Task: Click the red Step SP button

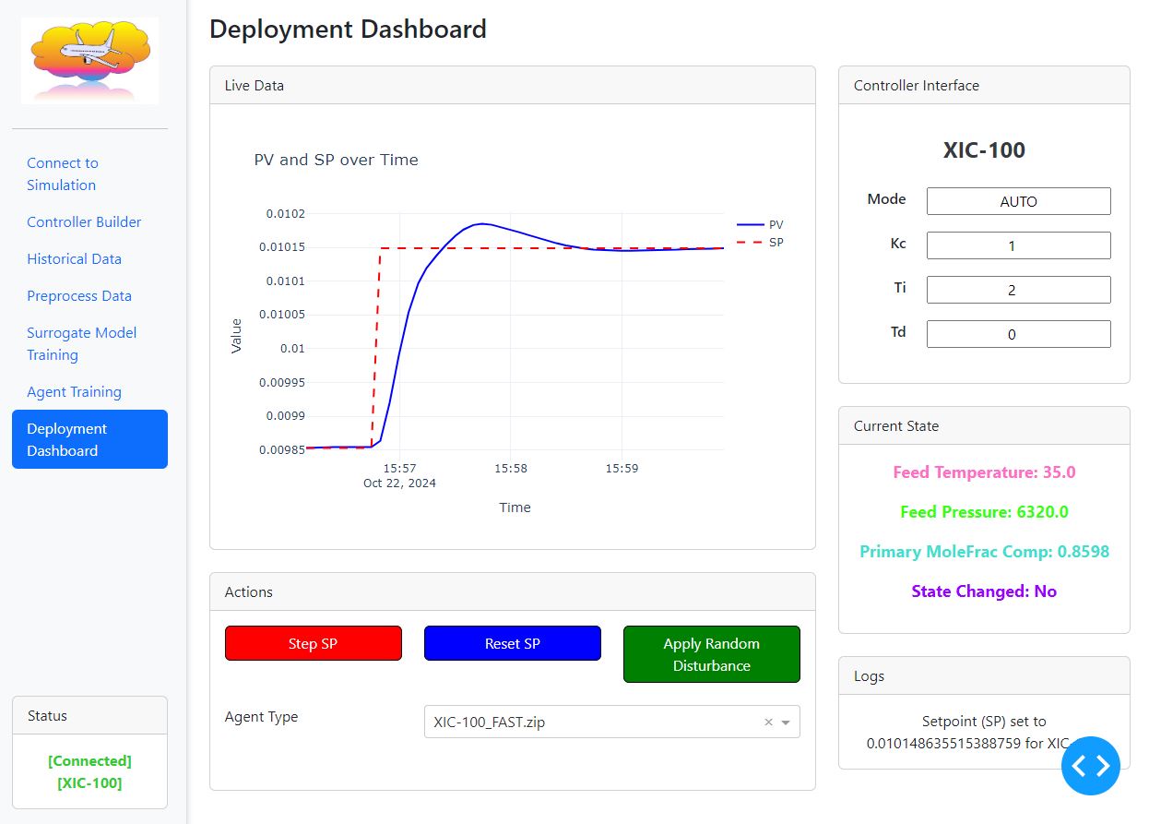Action: tap(314, 643)
